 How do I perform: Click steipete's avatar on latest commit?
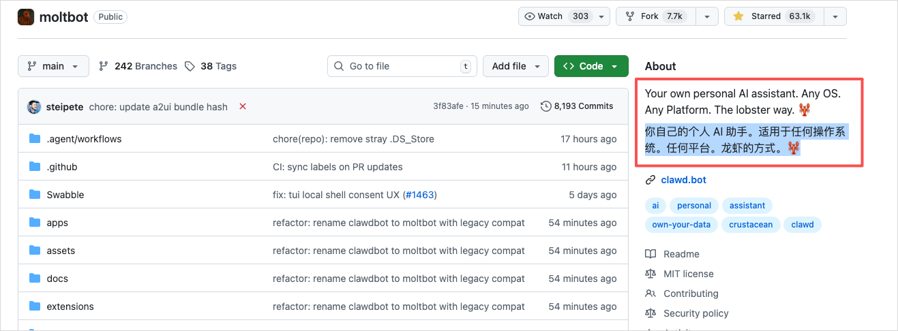pos(34,107)
